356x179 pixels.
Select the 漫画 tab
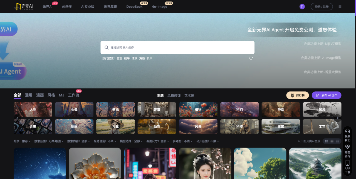pyautogui.click(x=40, y=95)
